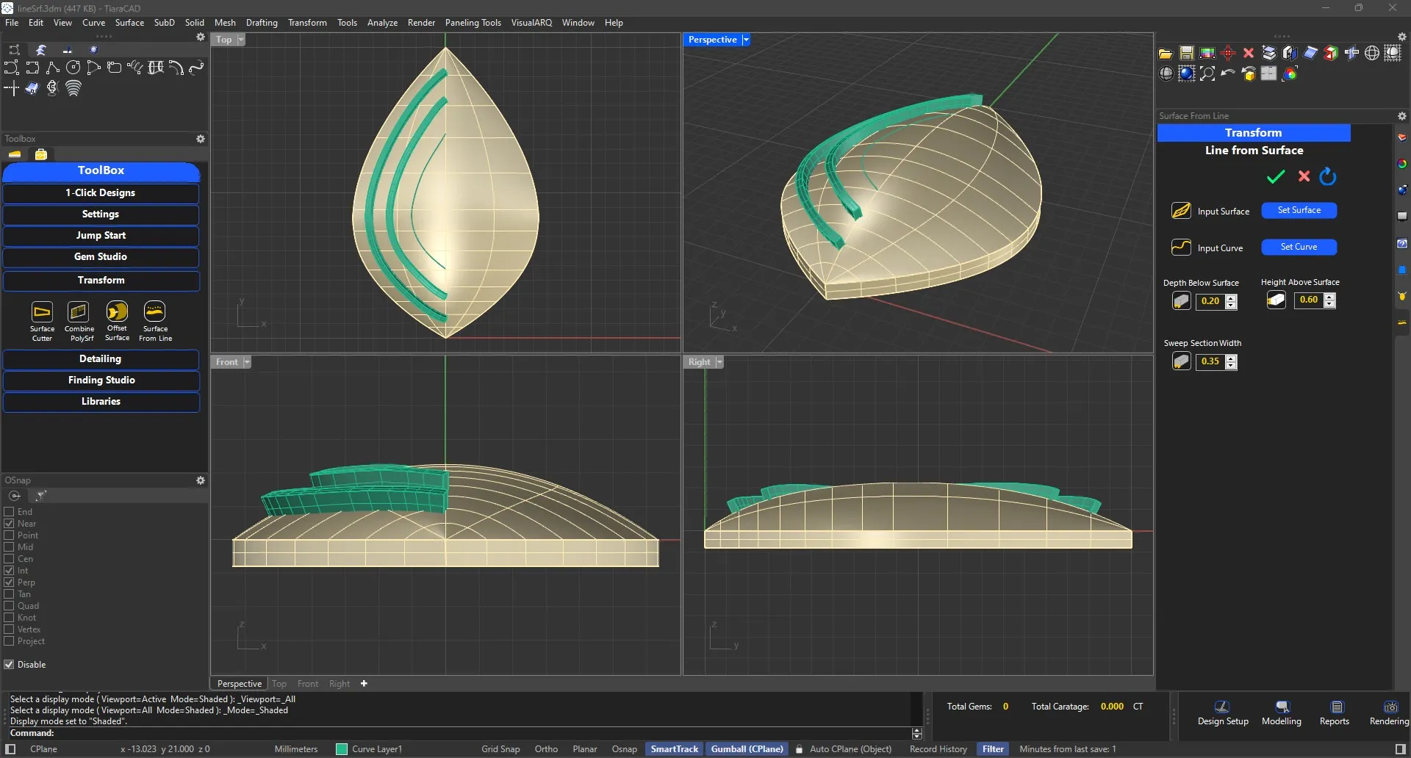Viewport: 1411px width, 758px height.
Task: Open the Paneling Tools menu
Action: coord(473,23)
